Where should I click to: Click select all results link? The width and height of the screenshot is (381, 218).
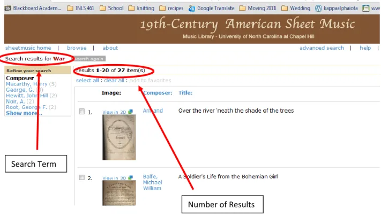point(87,81)
